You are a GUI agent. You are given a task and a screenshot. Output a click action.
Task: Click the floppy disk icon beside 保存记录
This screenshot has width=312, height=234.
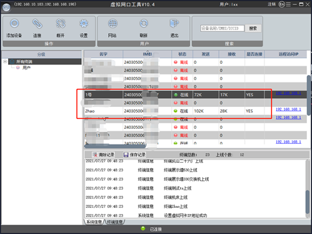point(126,155)
